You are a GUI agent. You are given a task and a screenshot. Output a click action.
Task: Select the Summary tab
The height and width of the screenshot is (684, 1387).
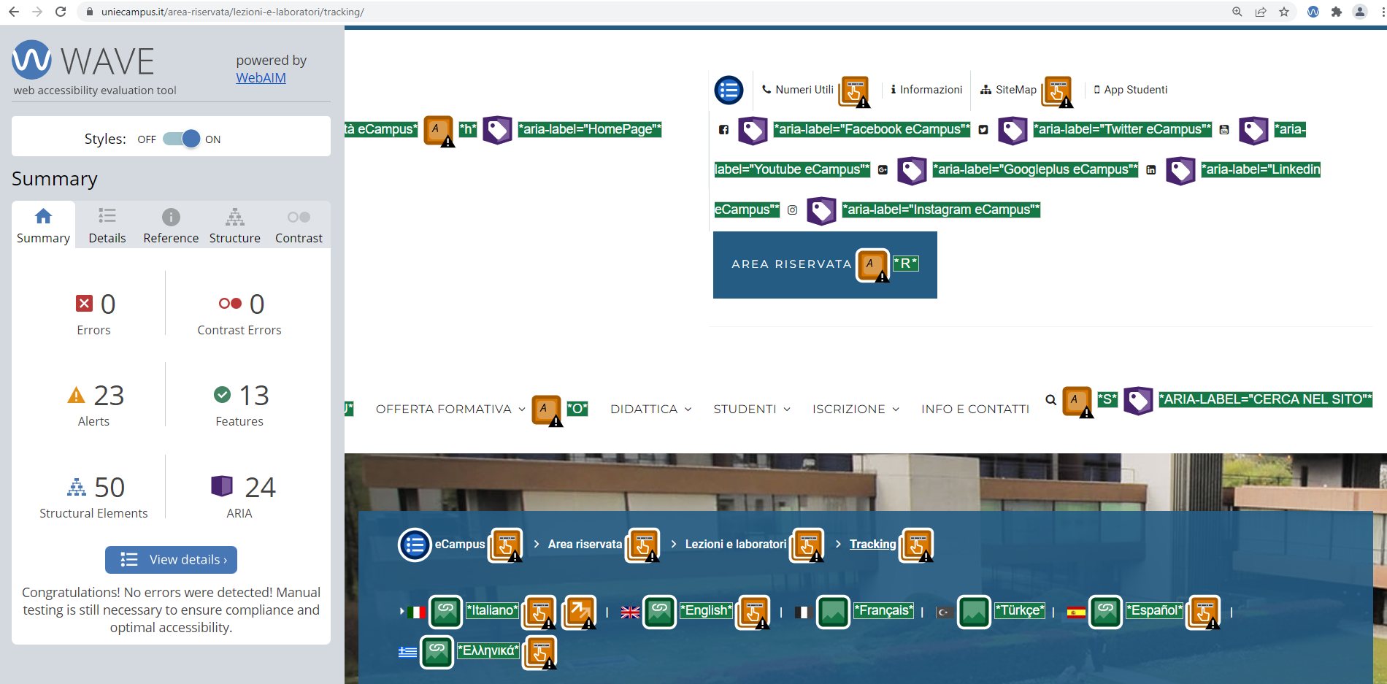[x=43, y=226]
